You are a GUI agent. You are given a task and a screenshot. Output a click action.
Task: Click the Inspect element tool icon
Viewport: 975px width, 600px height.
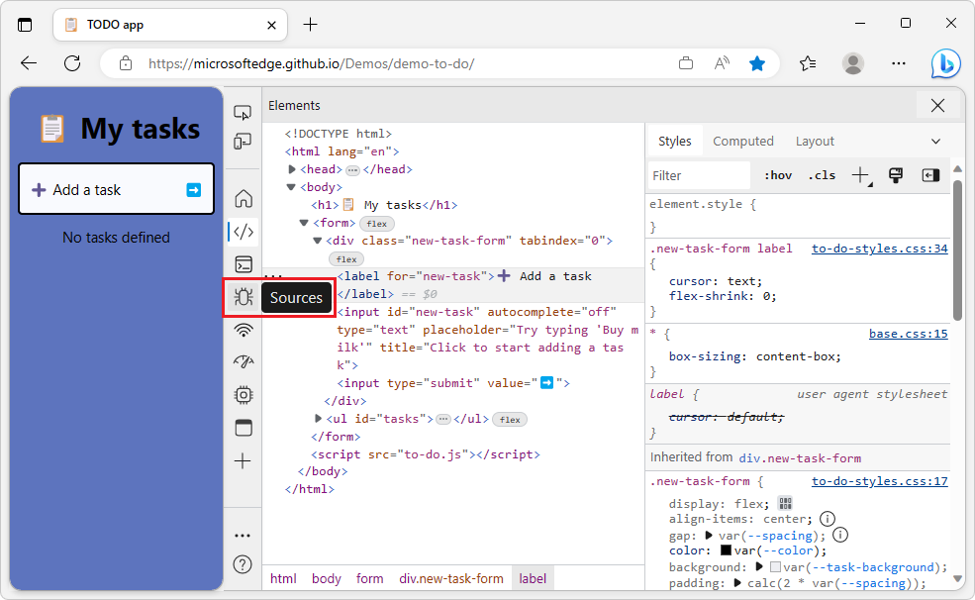pos(243,113)
